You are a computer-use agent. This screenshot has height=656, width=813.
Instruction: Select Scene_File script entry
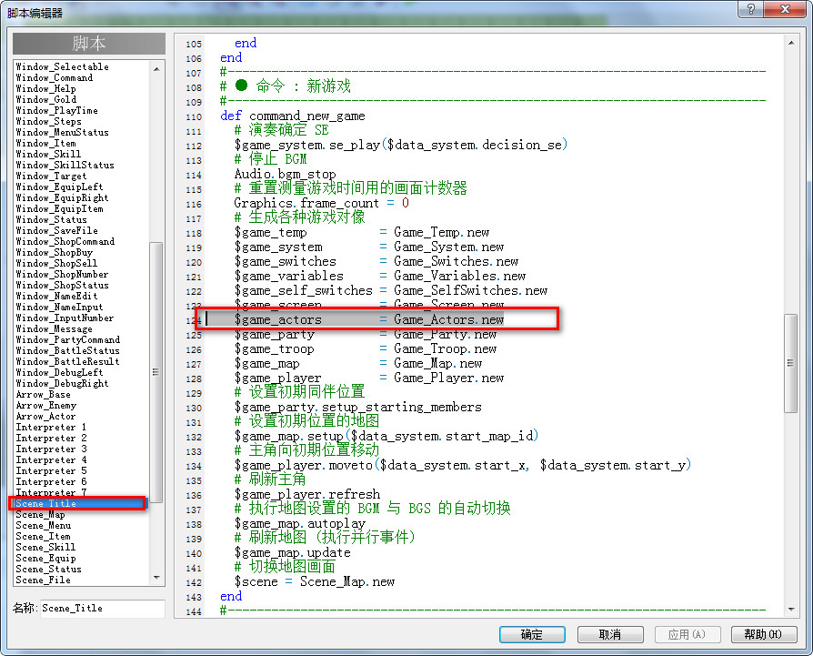click(x=43, y=580)
